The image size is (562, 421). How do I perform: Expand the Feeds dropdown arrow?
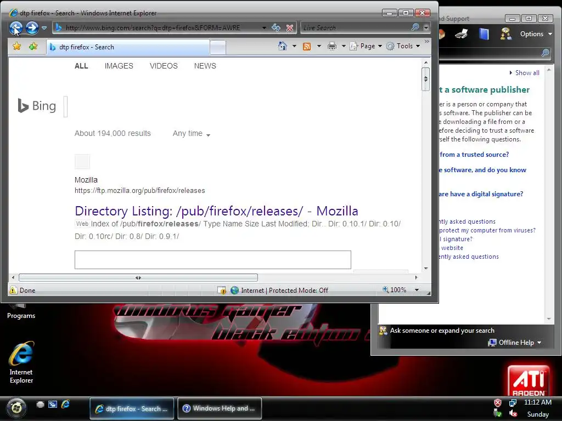319,46
